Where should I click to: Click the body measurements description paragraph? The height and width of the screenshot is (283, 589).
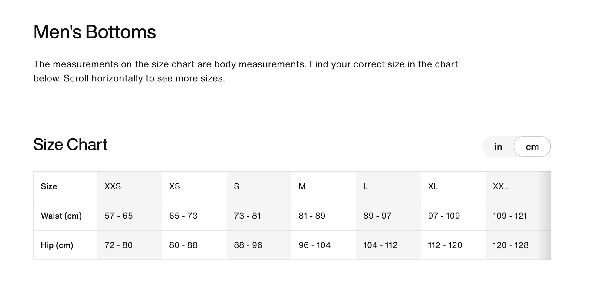(245, 71)
